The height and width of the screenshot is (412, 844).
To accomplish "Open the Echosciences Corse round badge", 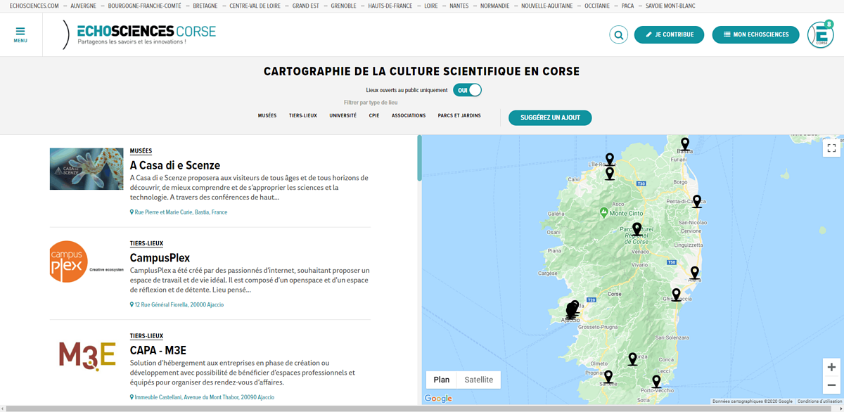I will click(x=820, y=34).
